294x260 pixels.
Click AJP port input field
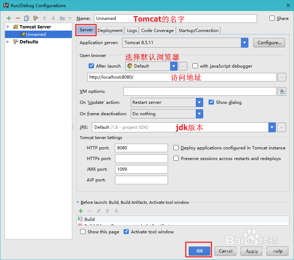pos(141,180)
